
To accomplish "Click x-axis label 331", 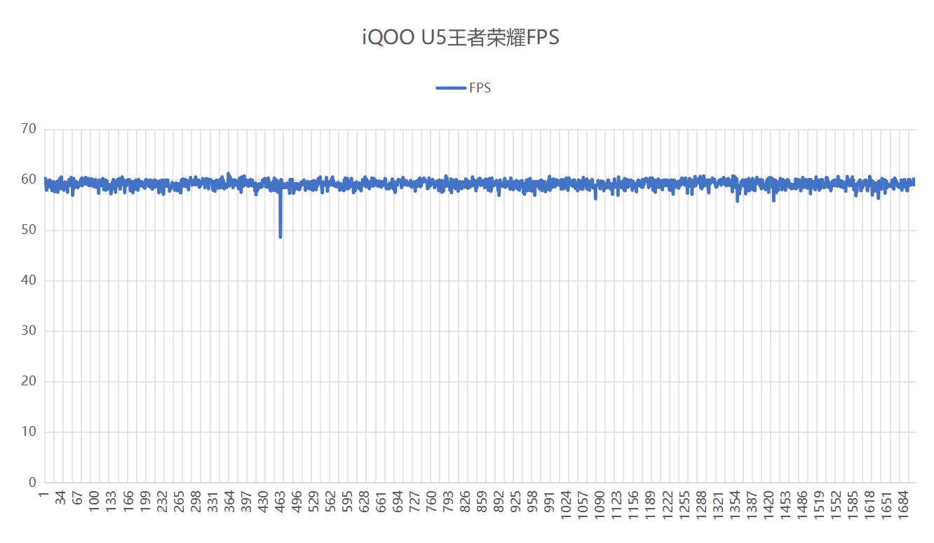I will click(213, 502).
